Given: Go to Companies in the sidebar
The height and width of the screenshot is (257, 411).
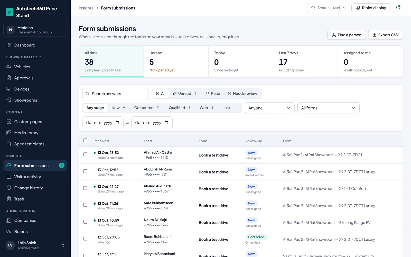Looking at the screenshot, I should tap(35, 221).
